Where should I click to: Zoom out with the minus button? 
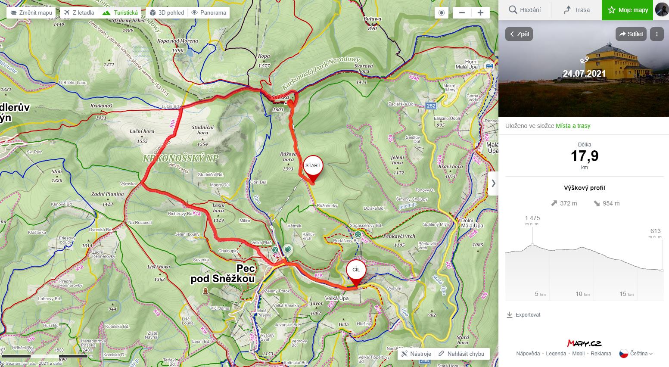point(462,12)
